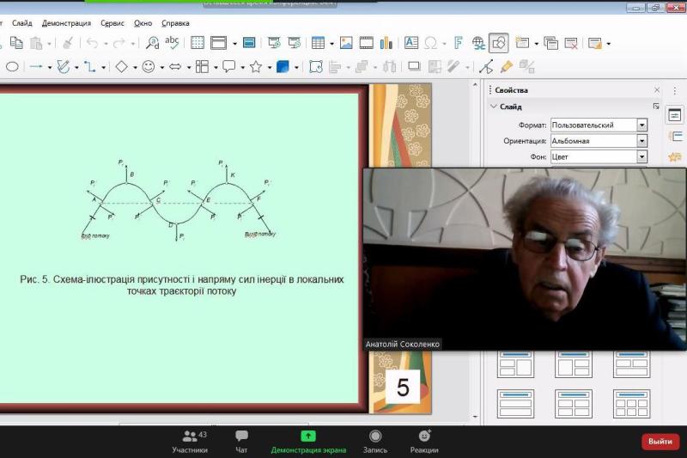Run the abc spelling check icon

tap(172, 42)
